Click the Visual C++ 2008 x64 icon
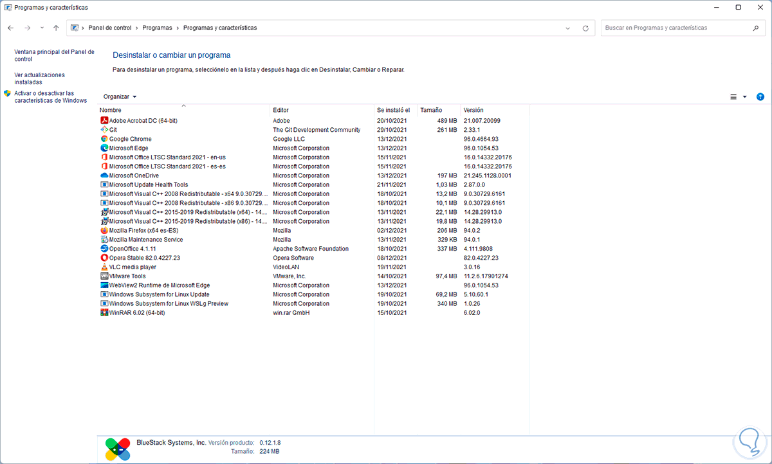 click(104, 193)
